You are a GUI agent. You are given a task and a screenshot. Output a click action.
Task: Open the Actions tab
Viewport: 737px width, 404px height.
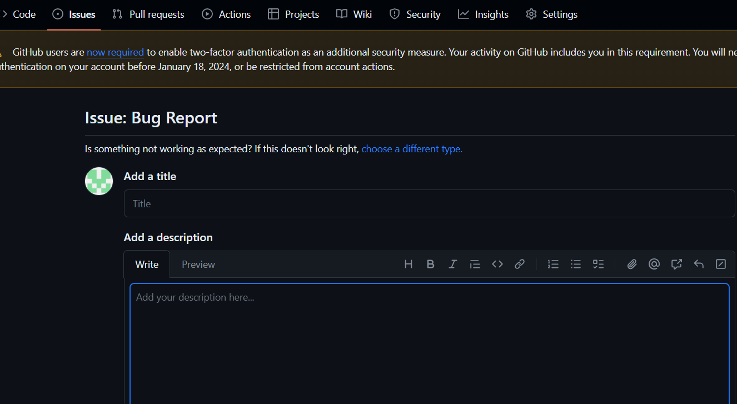(226, 14)
